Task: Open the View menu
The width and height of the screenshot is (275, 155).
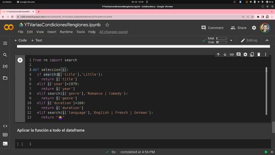Action: click(x=40, y=32)
